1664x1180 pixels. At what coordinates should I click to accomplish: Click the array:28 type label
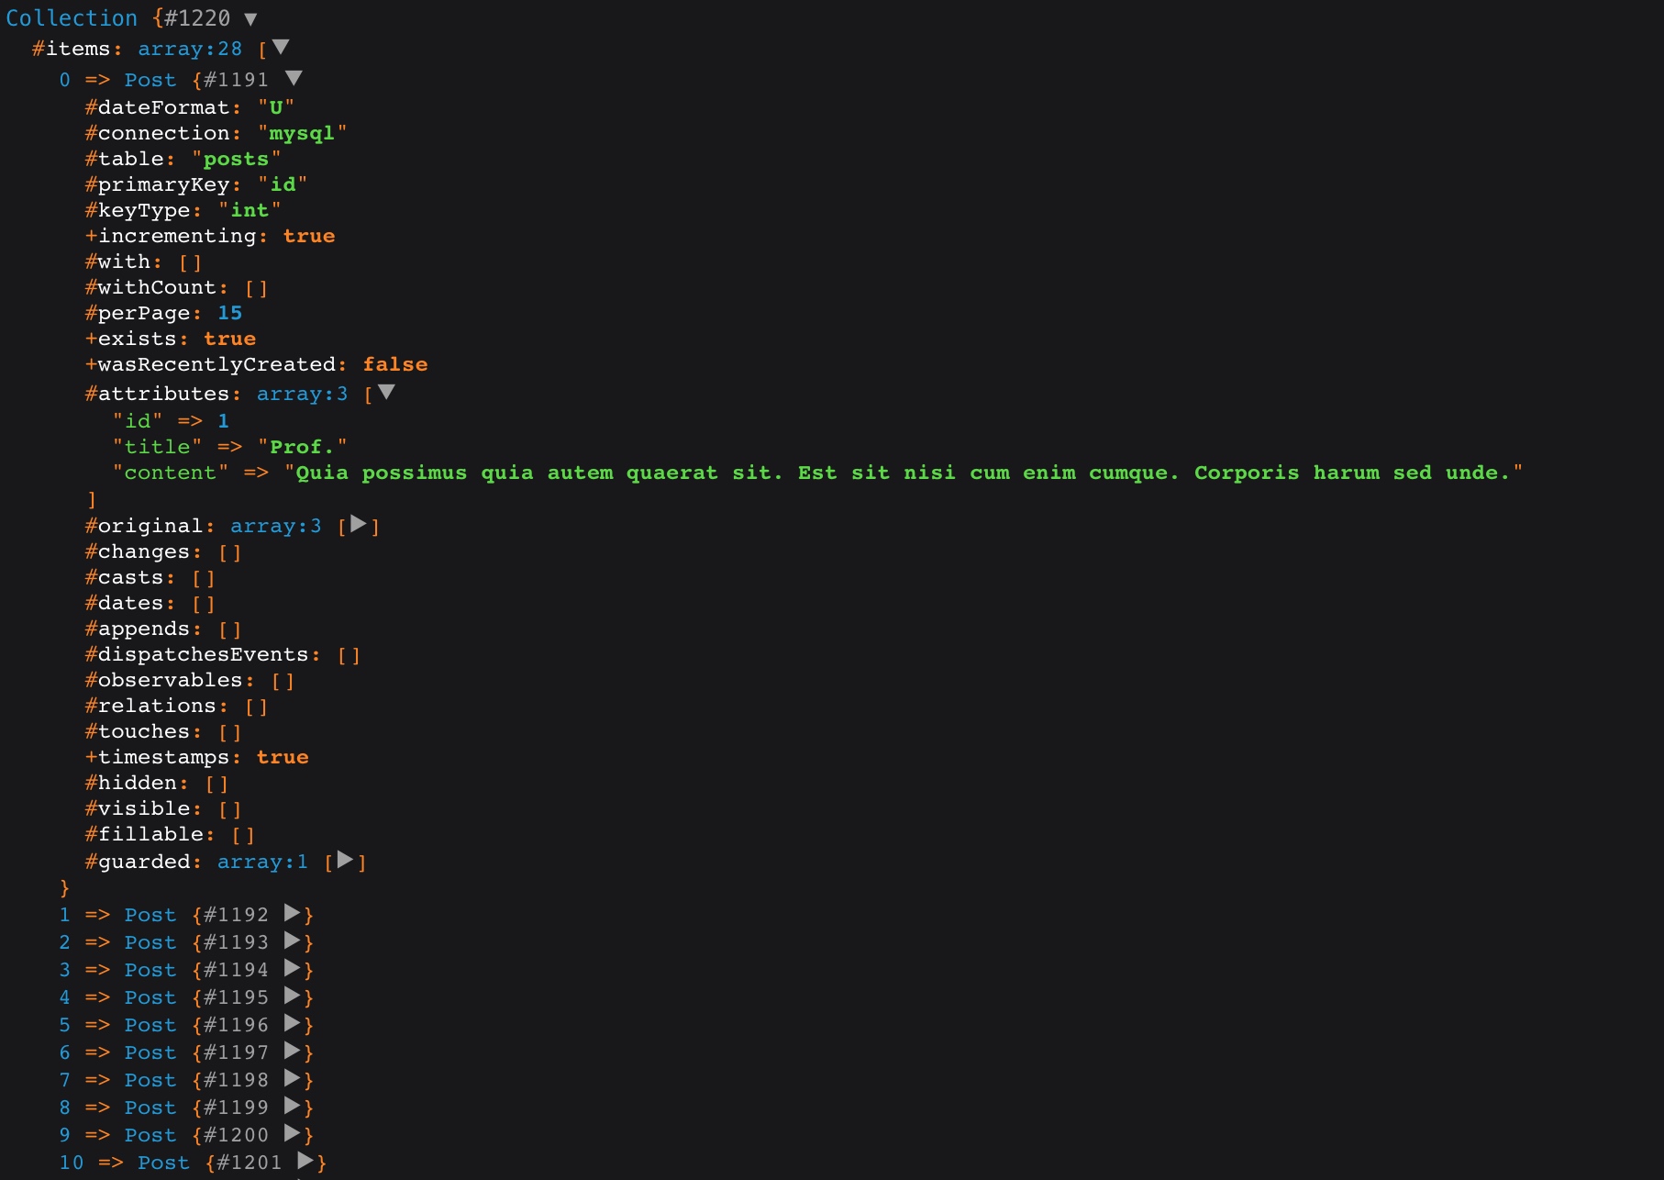pyautogui.click(x=190, y=49)
